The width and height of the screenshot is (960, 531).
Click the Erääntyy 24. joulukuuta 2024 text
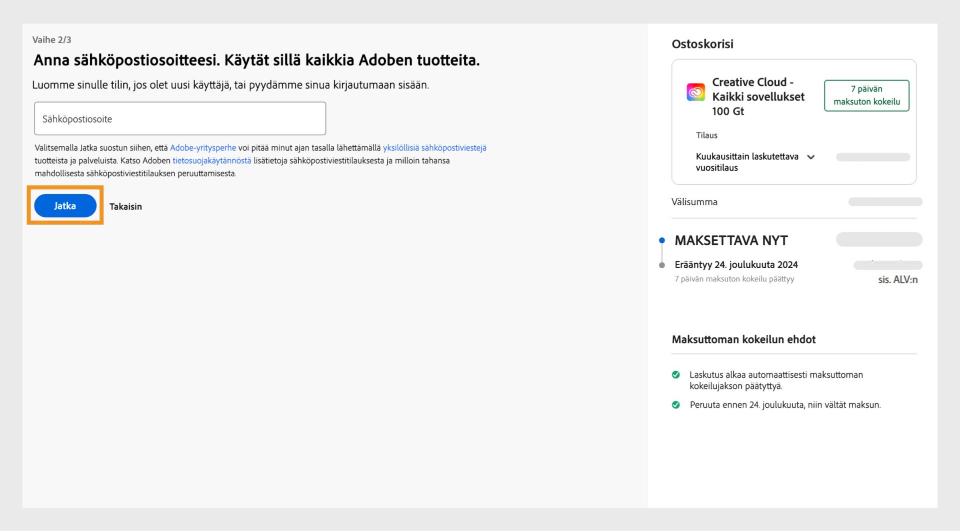[736, 264]
